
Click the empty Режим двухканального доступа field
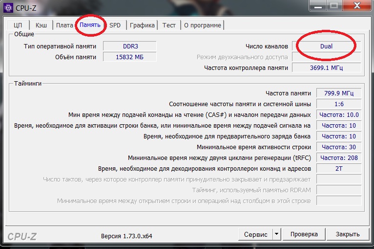point(326,57)
